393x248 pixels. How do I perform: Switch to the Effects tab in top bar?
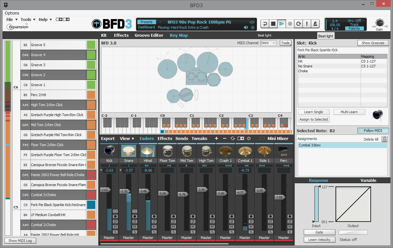point(121,35)
